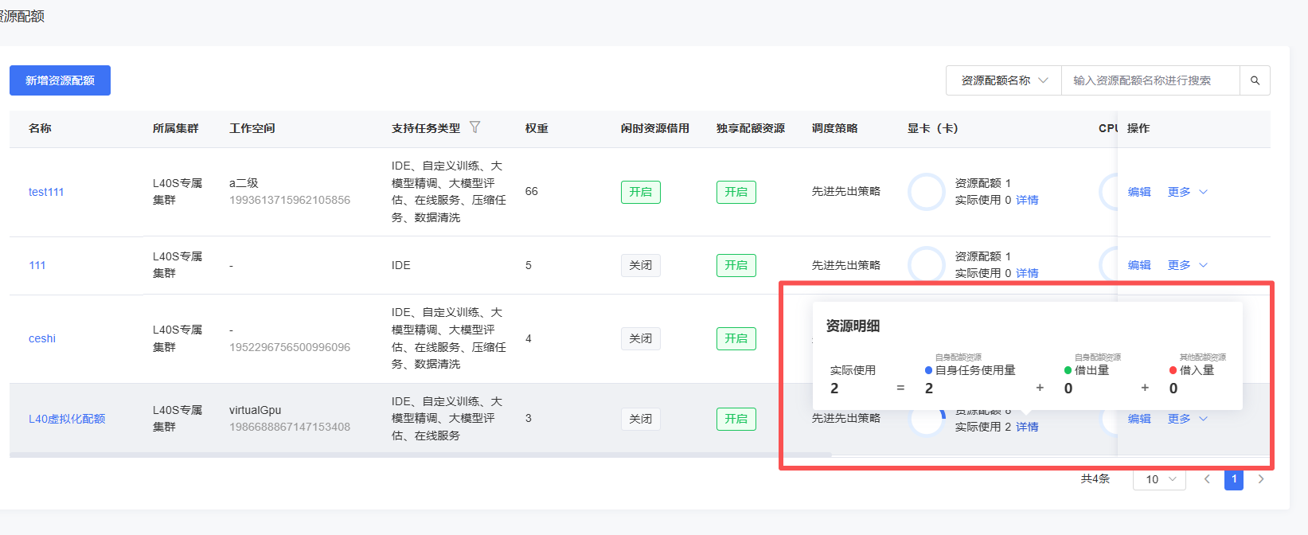This screenshot has height=535, width=1308.
Task: Toggle idle resource borrowing for test111
Action: click(x=640, y=192)
